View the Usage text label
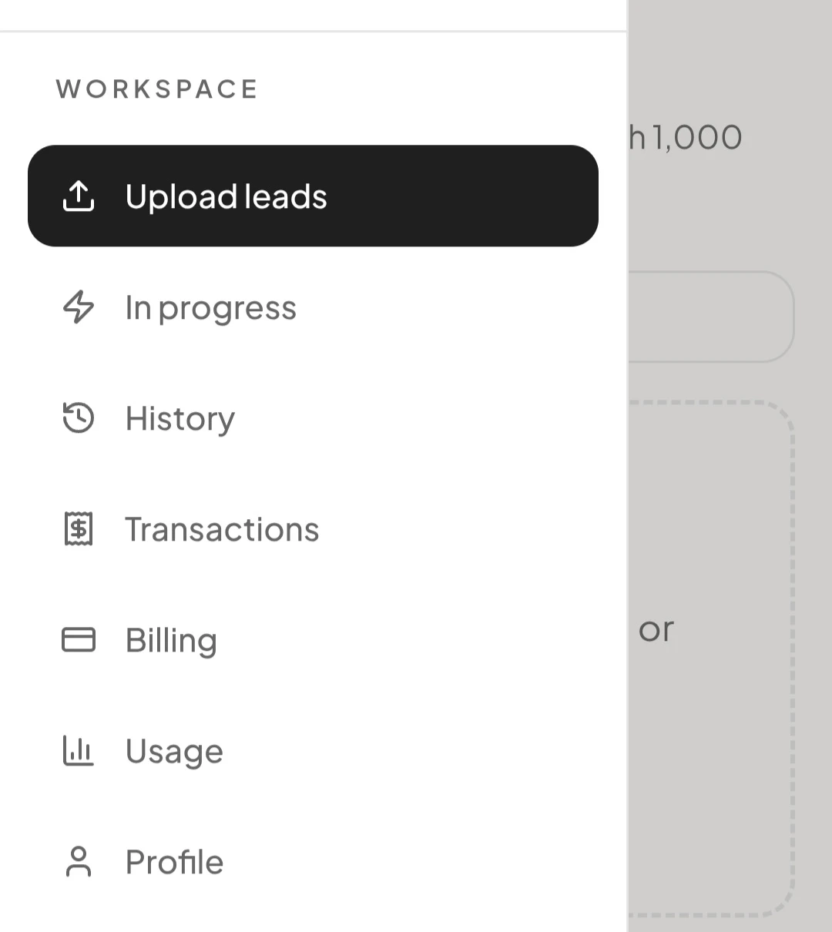This screenshot has height=932, width=832. [174, 752]
